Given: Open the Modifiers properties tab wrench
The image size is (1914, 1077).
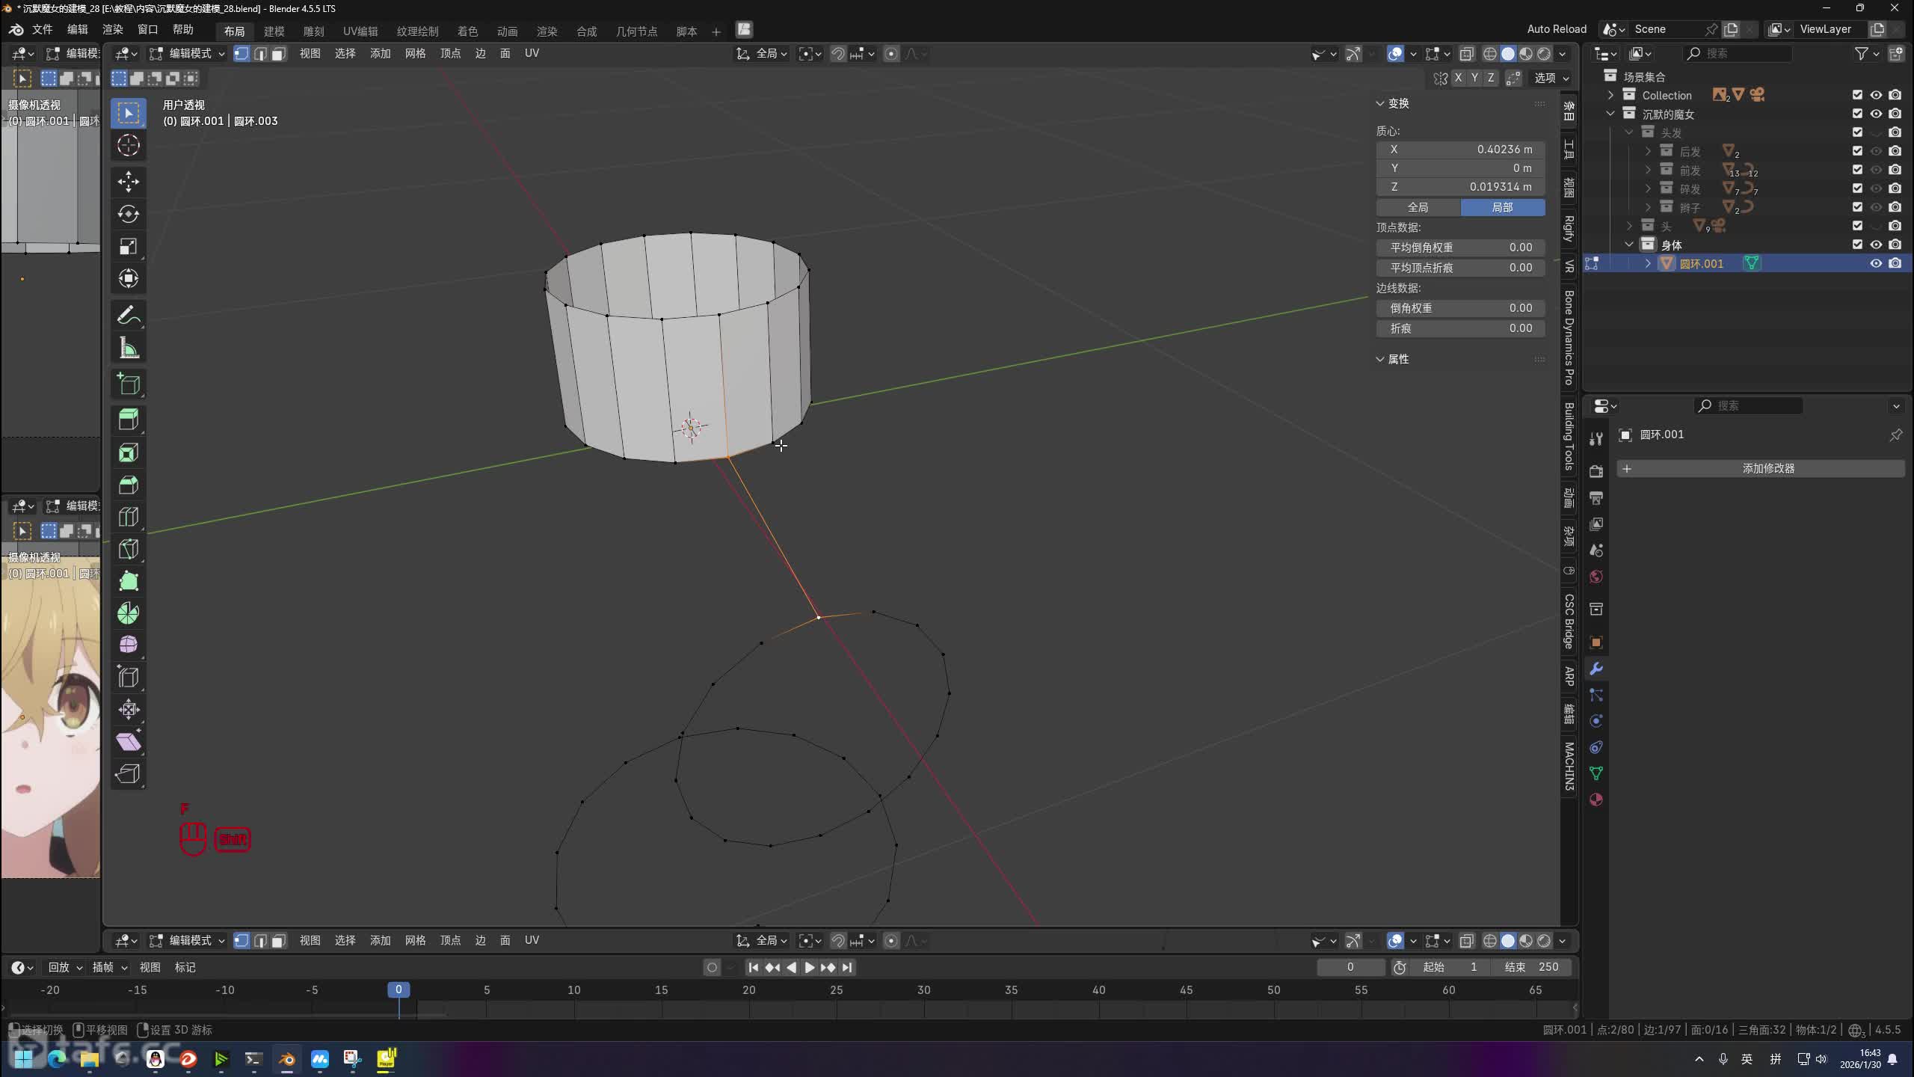Looking at the screenshot, I should tap(1596, 669).
